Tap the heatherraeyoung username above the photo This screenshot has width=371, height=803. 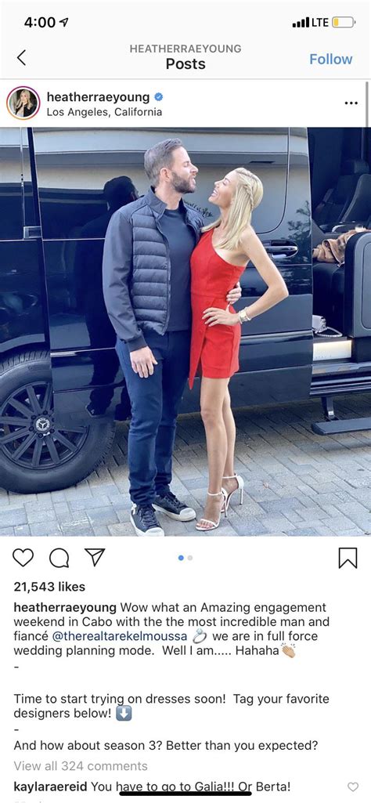click(99, 97)
